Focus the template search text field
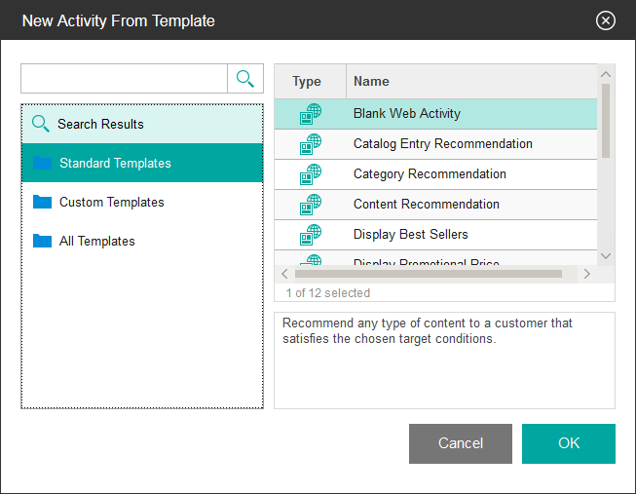 click(124, 79)
